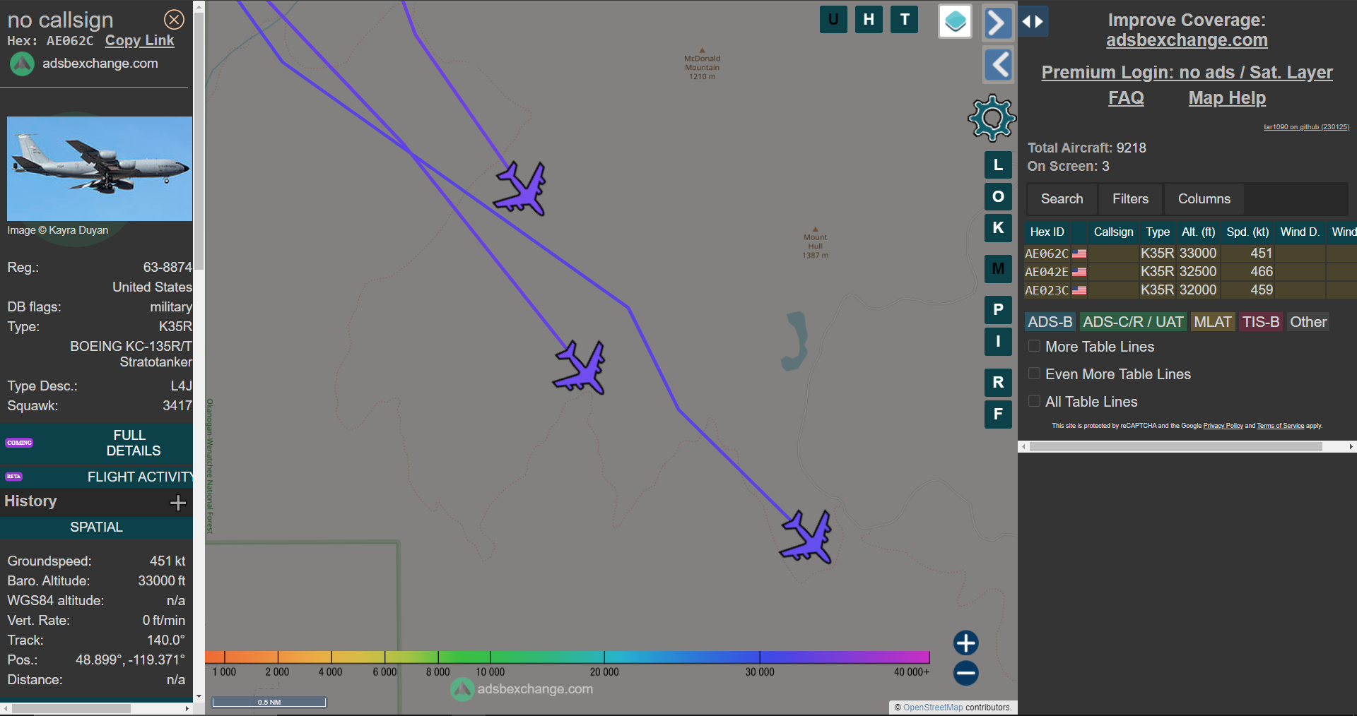
Task: Select table row AE023C
Action: click(1190, 290)
